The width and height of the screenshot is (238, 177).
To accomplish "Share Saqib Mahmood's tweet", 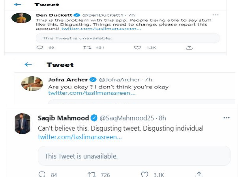I will pyautogui.click(x=199, y=174).
